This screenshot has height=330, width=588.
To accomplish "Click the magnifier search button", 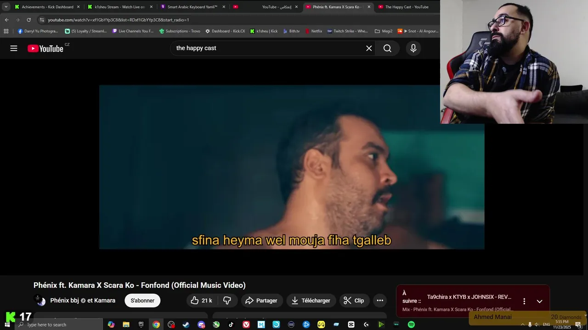I will [387, 48].
